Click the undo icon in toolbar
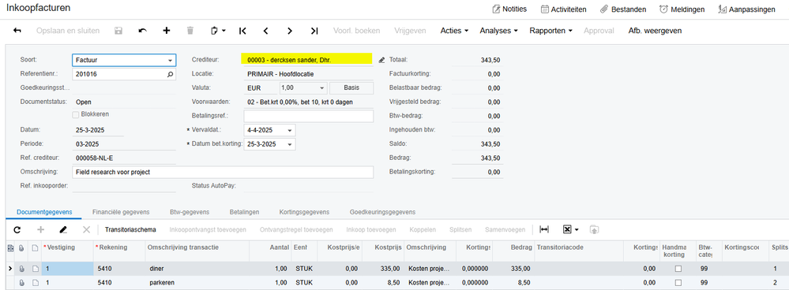Screen dimensions: 789x290 pyautogui.click(x=143, y=31)
